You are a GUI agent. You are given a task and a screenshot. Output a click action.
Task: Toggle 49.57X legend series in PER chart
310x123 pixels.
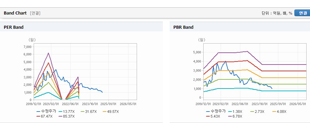pyautogui.click(x=111, y=112)
